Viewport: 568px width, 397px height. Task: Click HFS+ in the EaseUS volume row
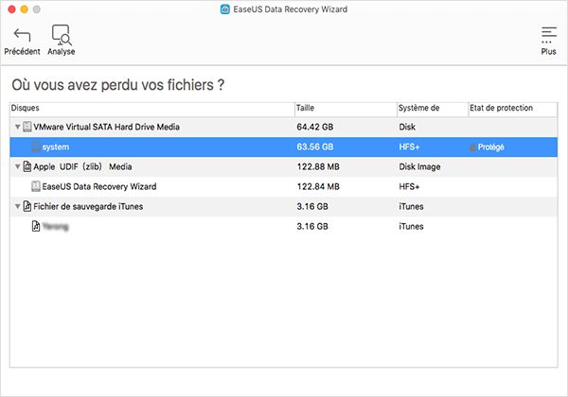(409, 186)
